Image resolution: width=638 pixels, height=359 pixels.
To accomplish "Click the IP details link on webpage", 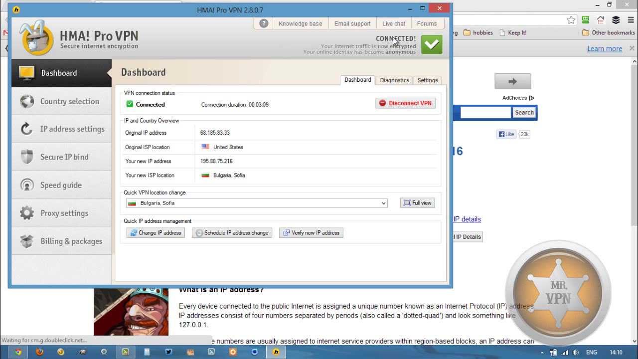I will click(x=467, y=219).
